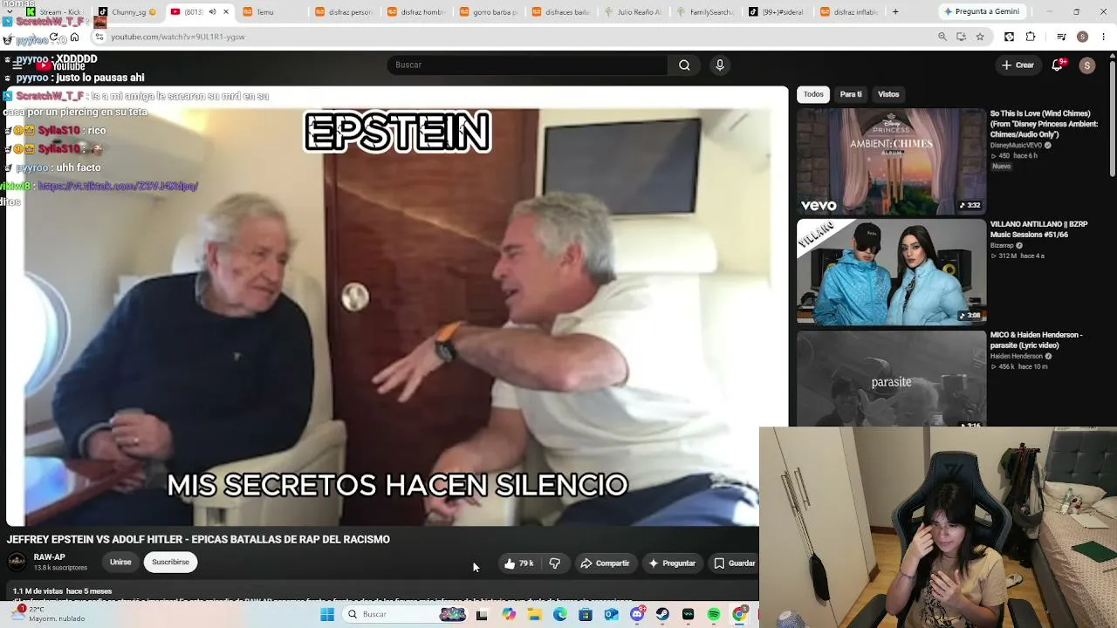1117x628 pixels.
Task: Open Windows Start menu
Action: (327, 615)
